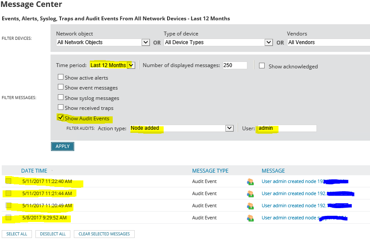Click CLEAR SELECTED MESSAGES button

[104, 234]
